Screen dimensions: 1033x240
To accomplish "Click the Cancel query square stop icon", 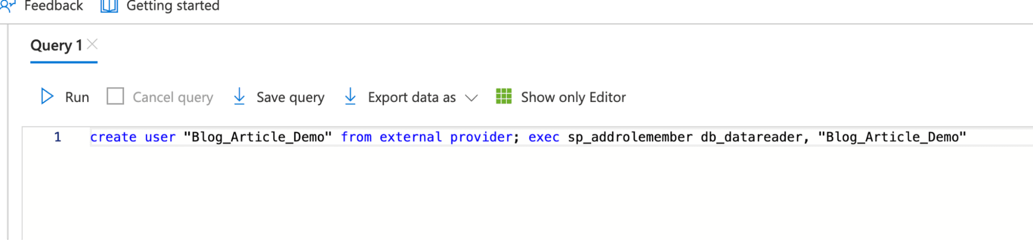I will (x=115, y=96).
